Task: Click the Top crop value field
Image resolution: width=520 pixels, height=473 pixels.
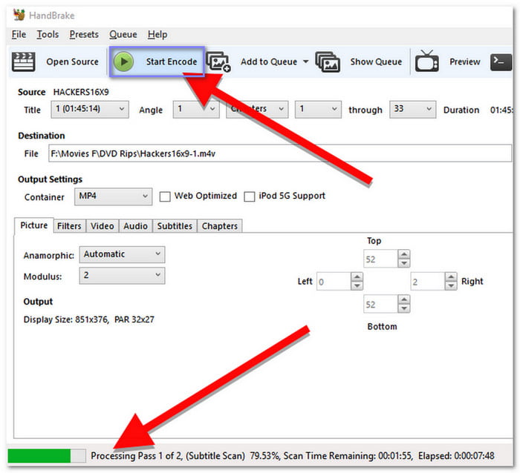Action: pyautogui.click(x=380, y=259)
